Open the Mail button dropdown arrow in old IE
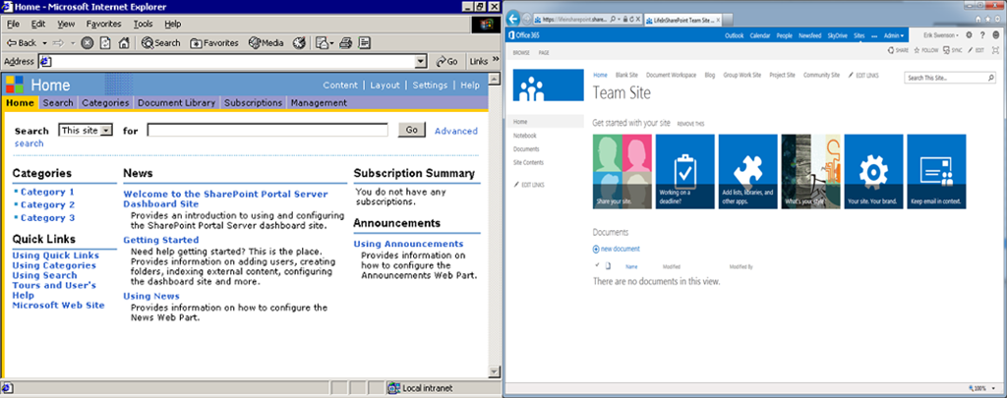 pyautogui.click(x=330, y=43)
